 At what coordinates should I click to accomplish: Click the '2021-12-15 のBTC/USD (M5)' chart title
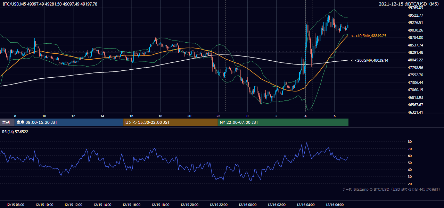pos(409,4)
